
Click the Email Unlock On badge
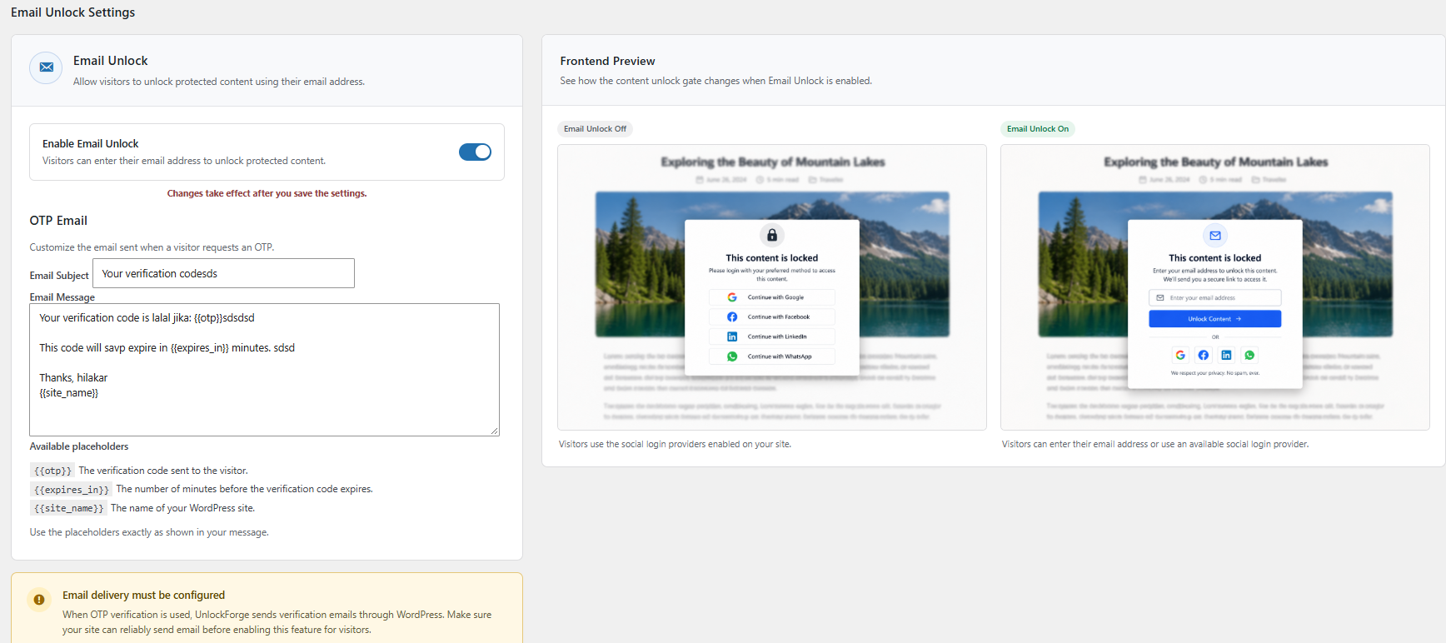[x=1038, y=129]
